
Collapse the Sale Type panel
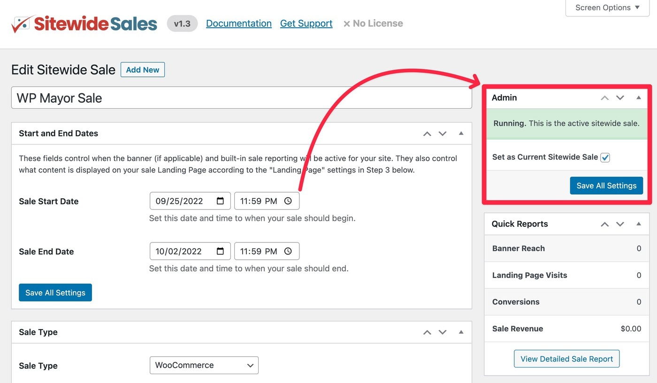tap(461, 332)
